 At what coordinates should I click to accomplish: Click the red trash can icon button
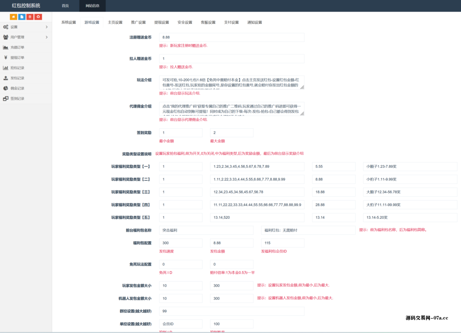click(x=30, y=17)
